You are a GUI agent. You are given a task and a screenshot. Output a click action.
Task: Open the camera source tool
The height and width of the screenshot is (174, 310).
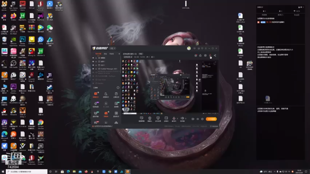coord(150,119)
